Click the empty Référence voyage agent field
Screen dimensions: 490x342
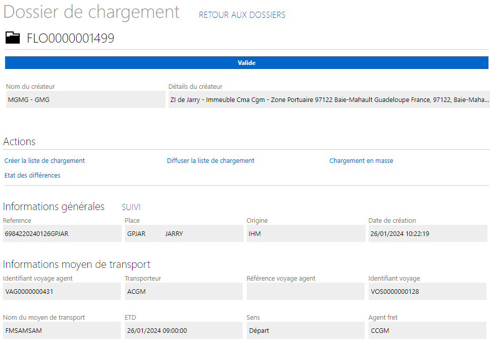tap(306, 291)
